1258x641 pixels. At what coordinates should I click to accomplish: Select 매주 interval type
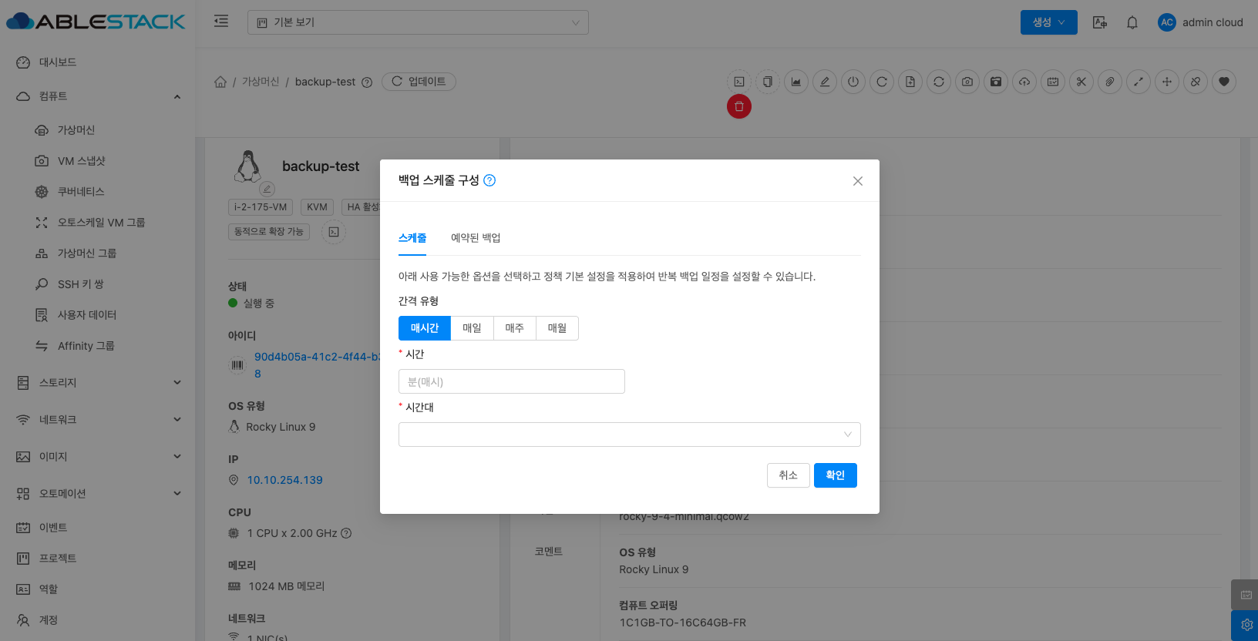(514, 328)
